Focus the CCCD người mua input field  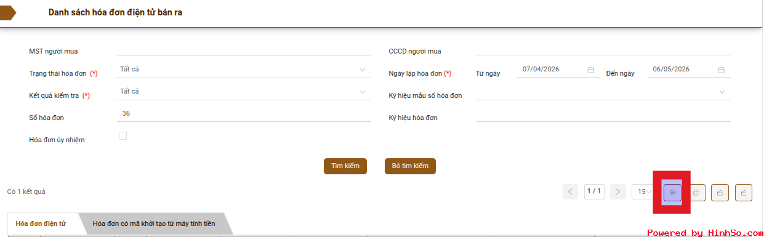click(603, 49)
